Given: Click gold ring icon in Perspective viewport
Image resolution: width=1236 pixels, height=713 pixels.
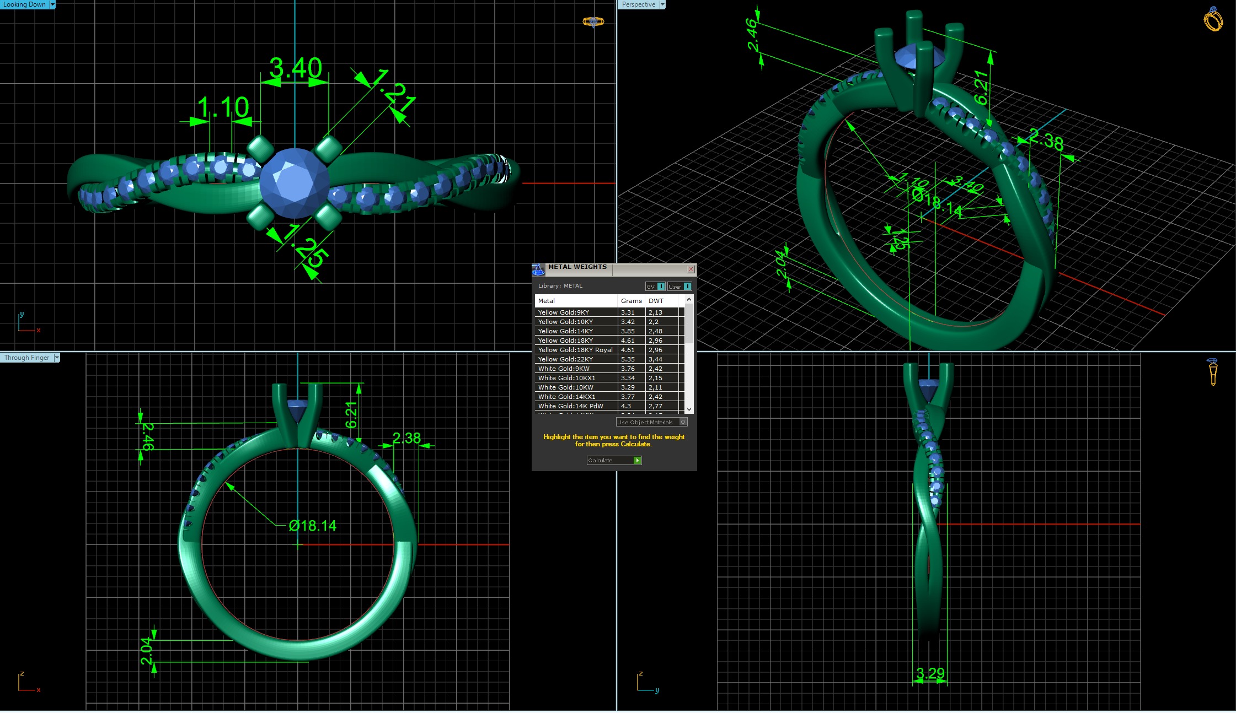Looking at the screenshot, I should coord(1213,19).
